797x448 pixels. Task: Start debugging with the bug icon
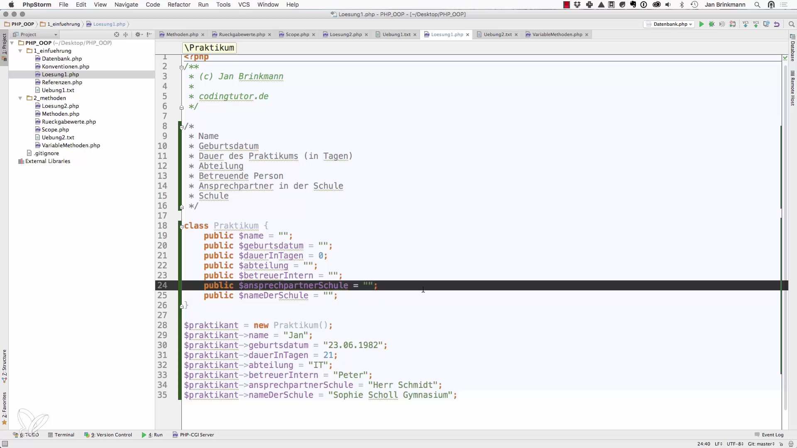[x=711, y=24]
